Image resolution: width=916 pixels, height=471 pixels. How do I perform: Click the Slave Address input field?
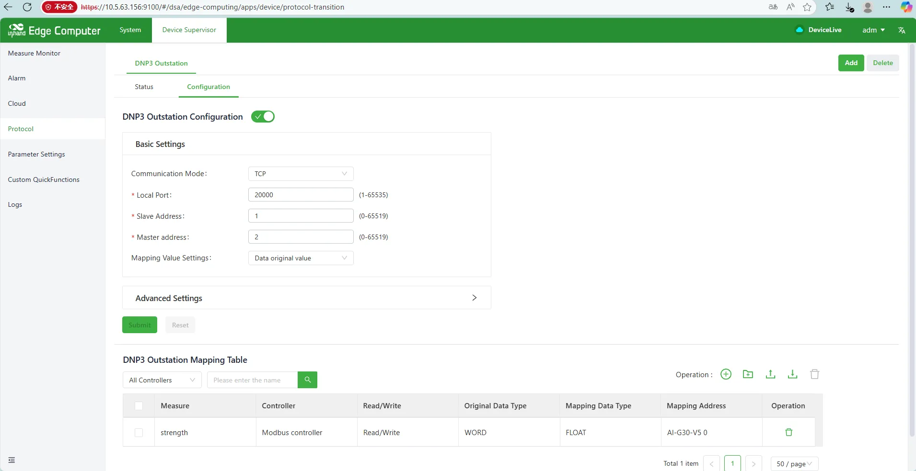(301, 216)
